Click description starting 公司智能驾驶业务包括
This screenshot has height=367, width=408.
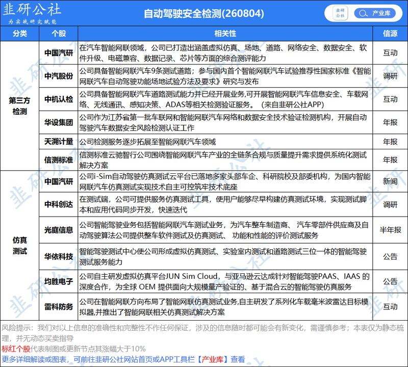tap(224, 230)
